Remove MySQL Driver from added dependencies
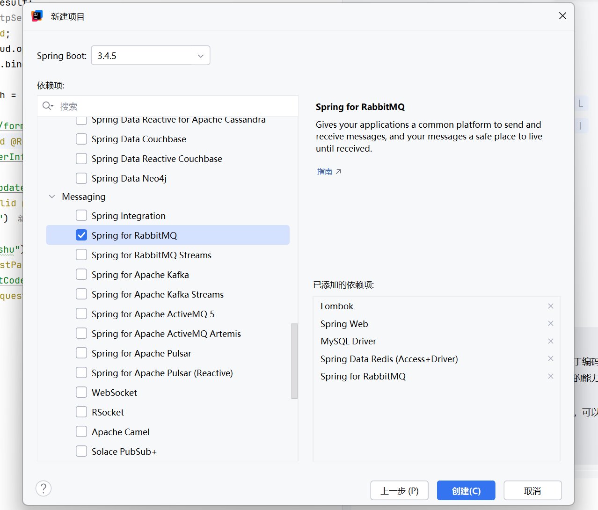This screenshot has height=510, width=598. click(x=551, y=341)
